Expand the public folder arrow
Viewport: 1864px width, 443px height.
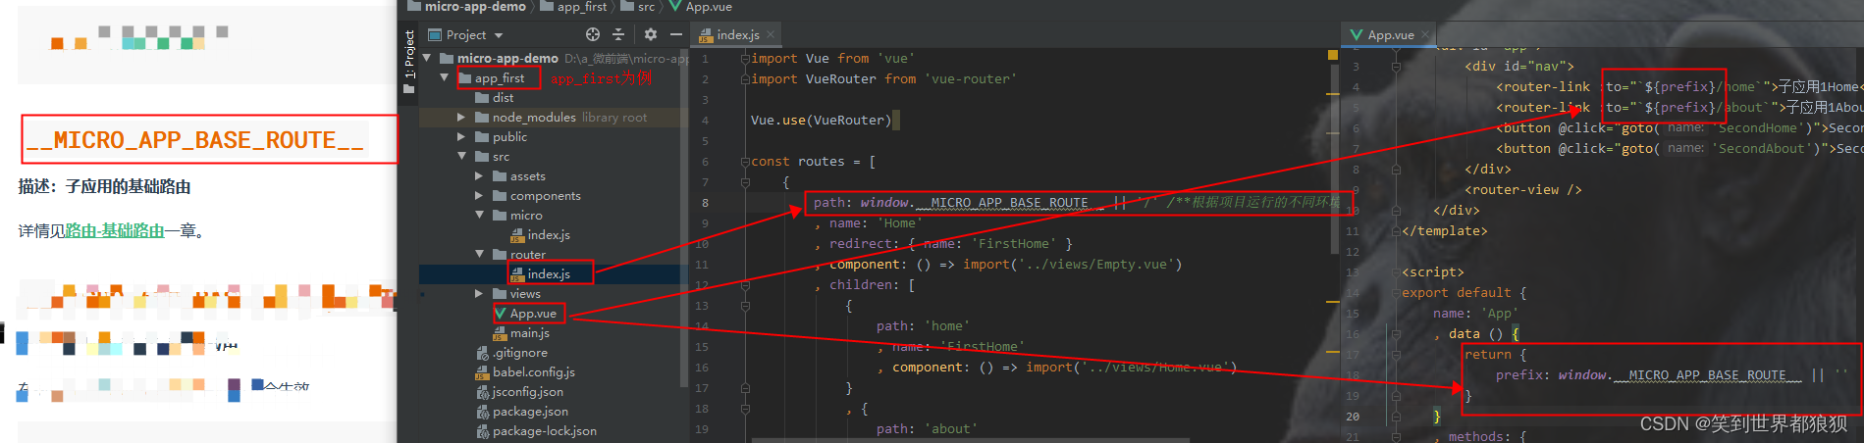click(x=461, y=136)
